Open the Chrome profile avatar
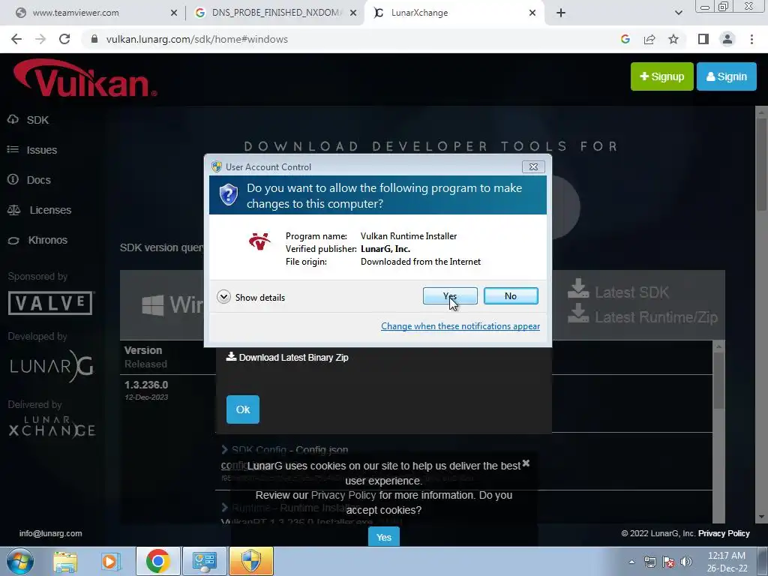 [x=727, y=39]
